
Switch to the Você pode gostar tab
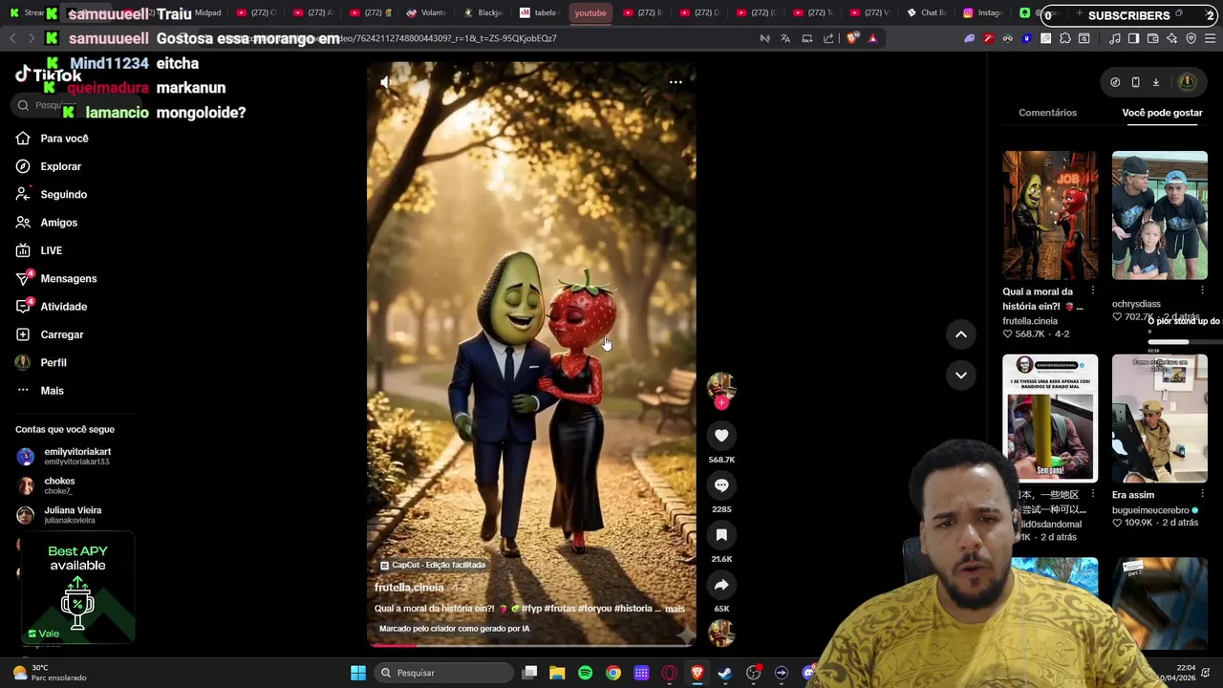[x=1162, y=113]
